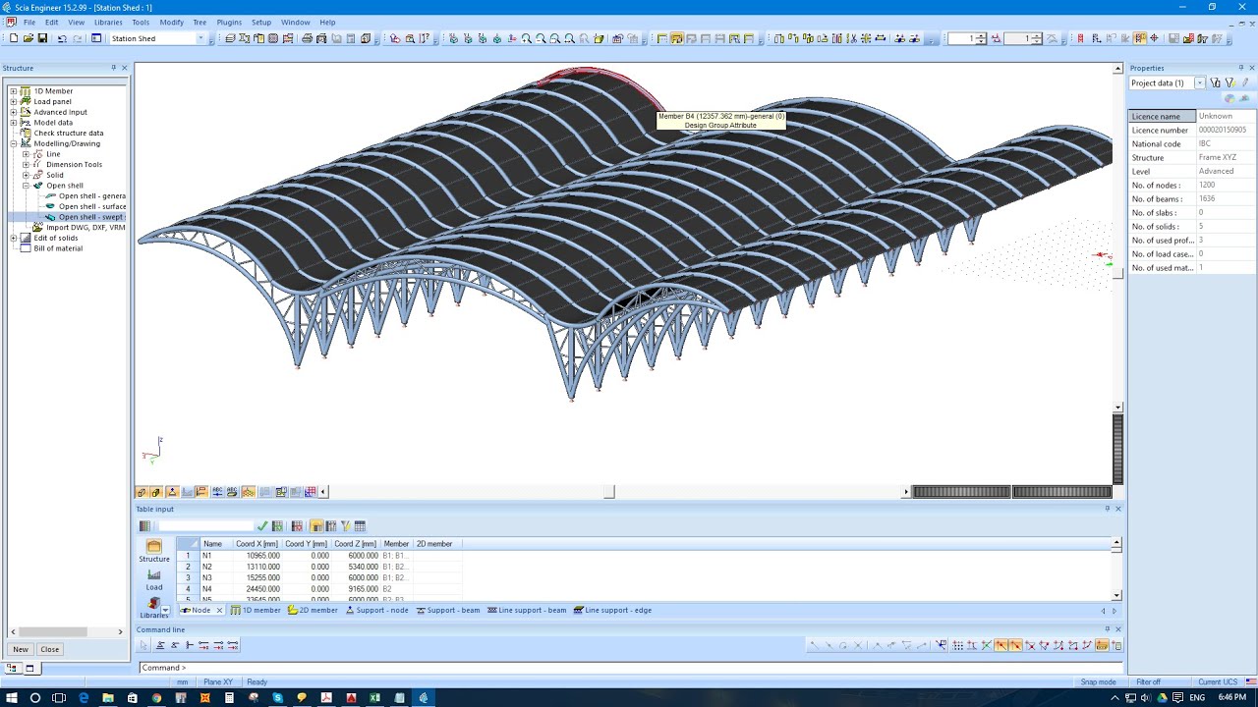This screenshot has height=707, width=1258.
Task: Open the filter funnel in Table input toolbar
Action: coord(345,526)
